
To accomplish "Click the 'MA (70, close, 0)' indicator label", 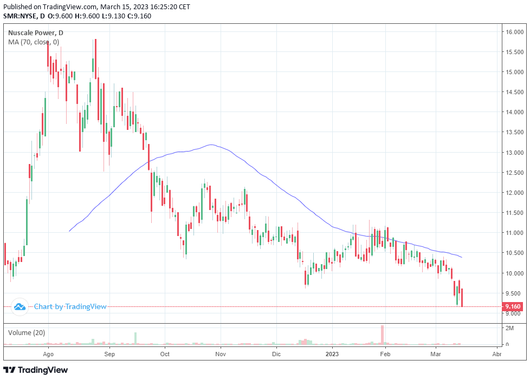I will point(34,42).
